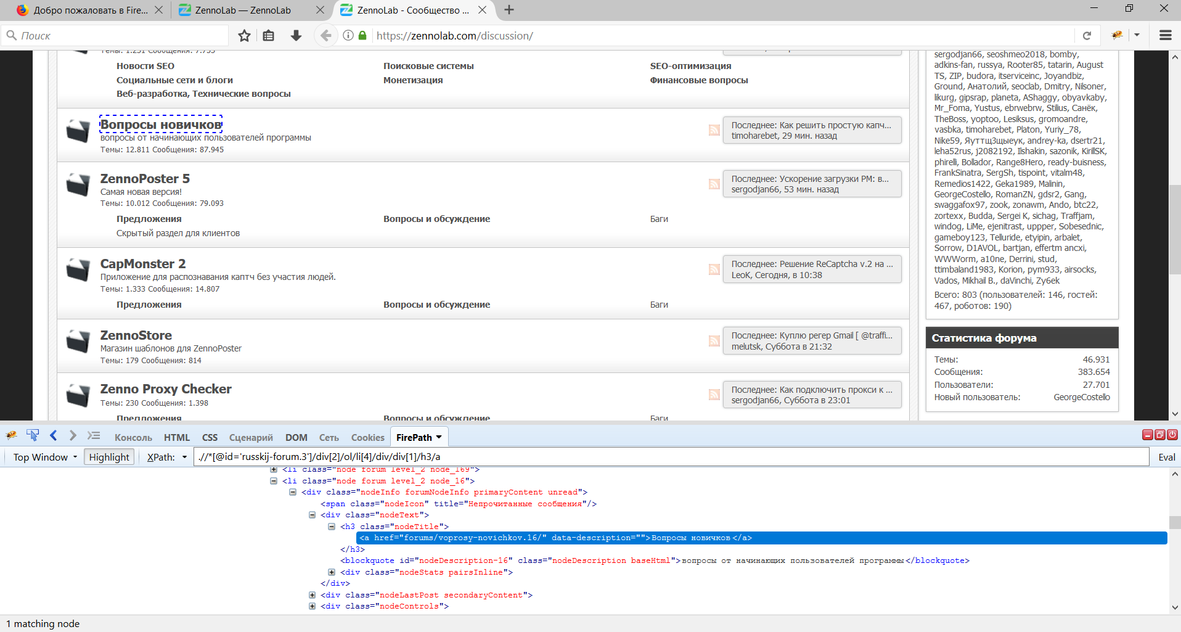The height and width of the screenshot is (632, 1181).
Task: Deactivate Firebug with the red power button
Action: pyautogui.click(x=1172, y=435)
